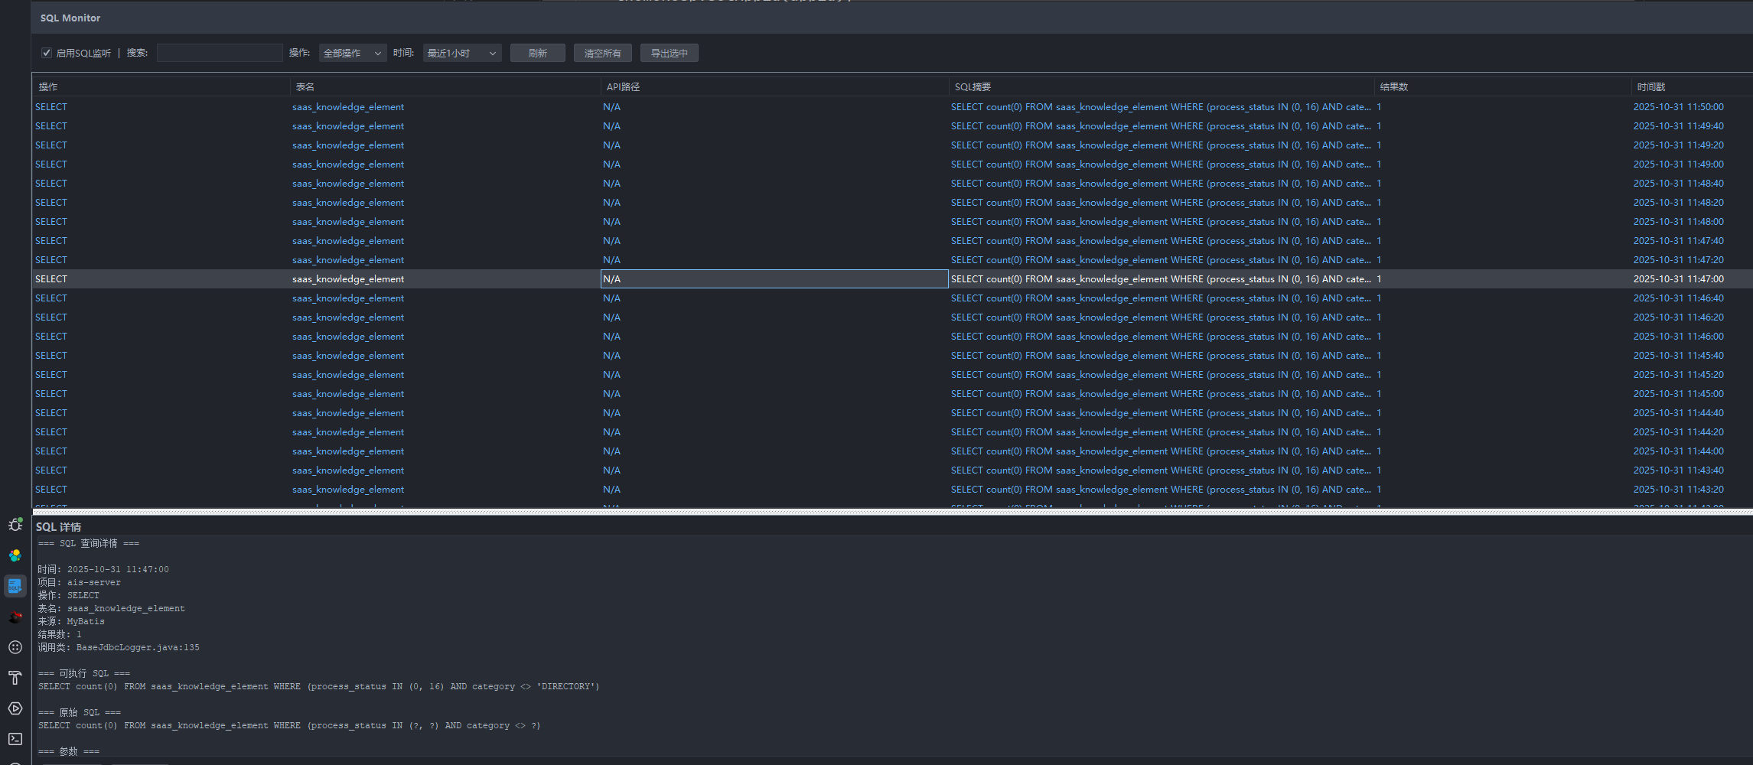This screenshot has height=765, width=1753.
Task: Click the plugin circle icon in sidebar
Action: click(15, 647)
